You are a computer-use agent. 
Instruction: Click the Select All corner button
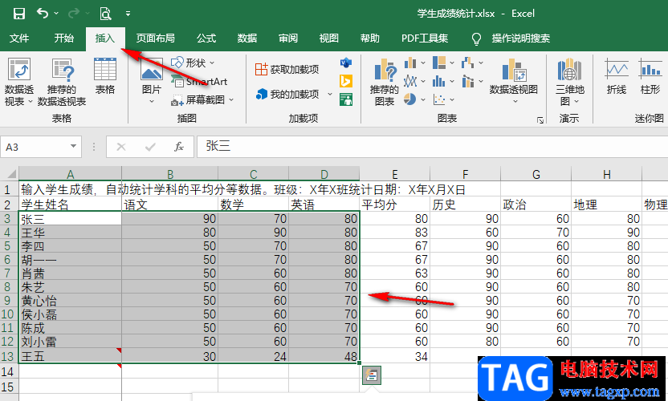pyautogui.click(x=10, y=174)
